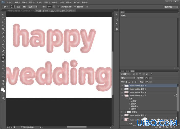
Task: Hide happy wedding 副本 7 layer
Action: [x=122, y=86]
